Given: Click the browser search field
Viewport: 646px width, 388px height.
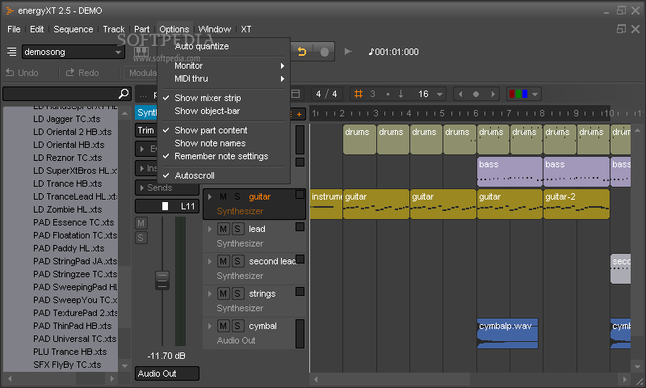Looking at the screenshot, I should 61,94.
